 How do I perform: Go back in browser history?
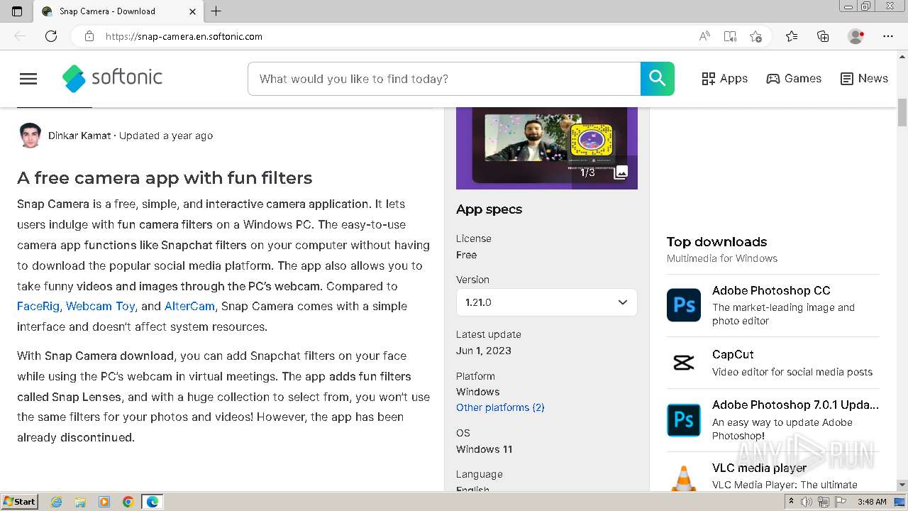point(20,36)
